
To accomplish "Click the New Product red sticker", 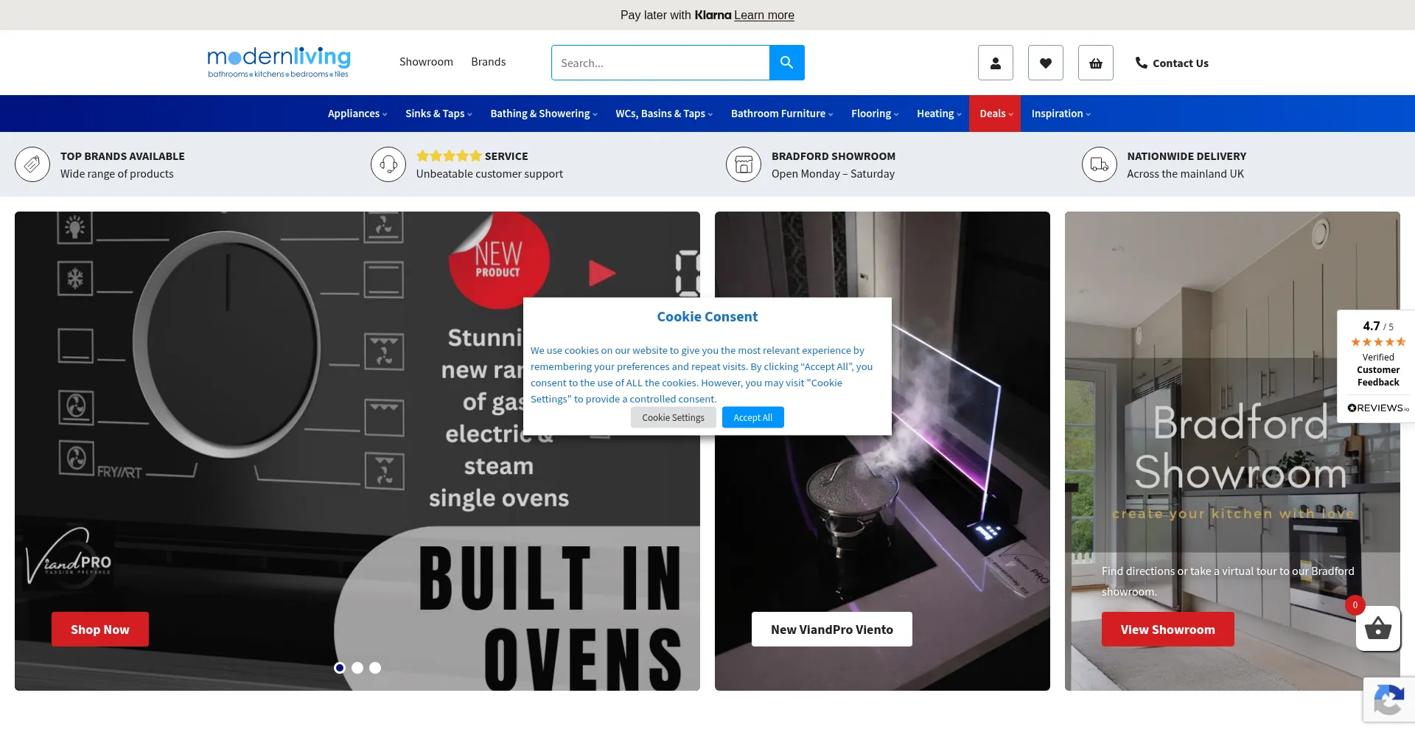I will tap(499, 260).
